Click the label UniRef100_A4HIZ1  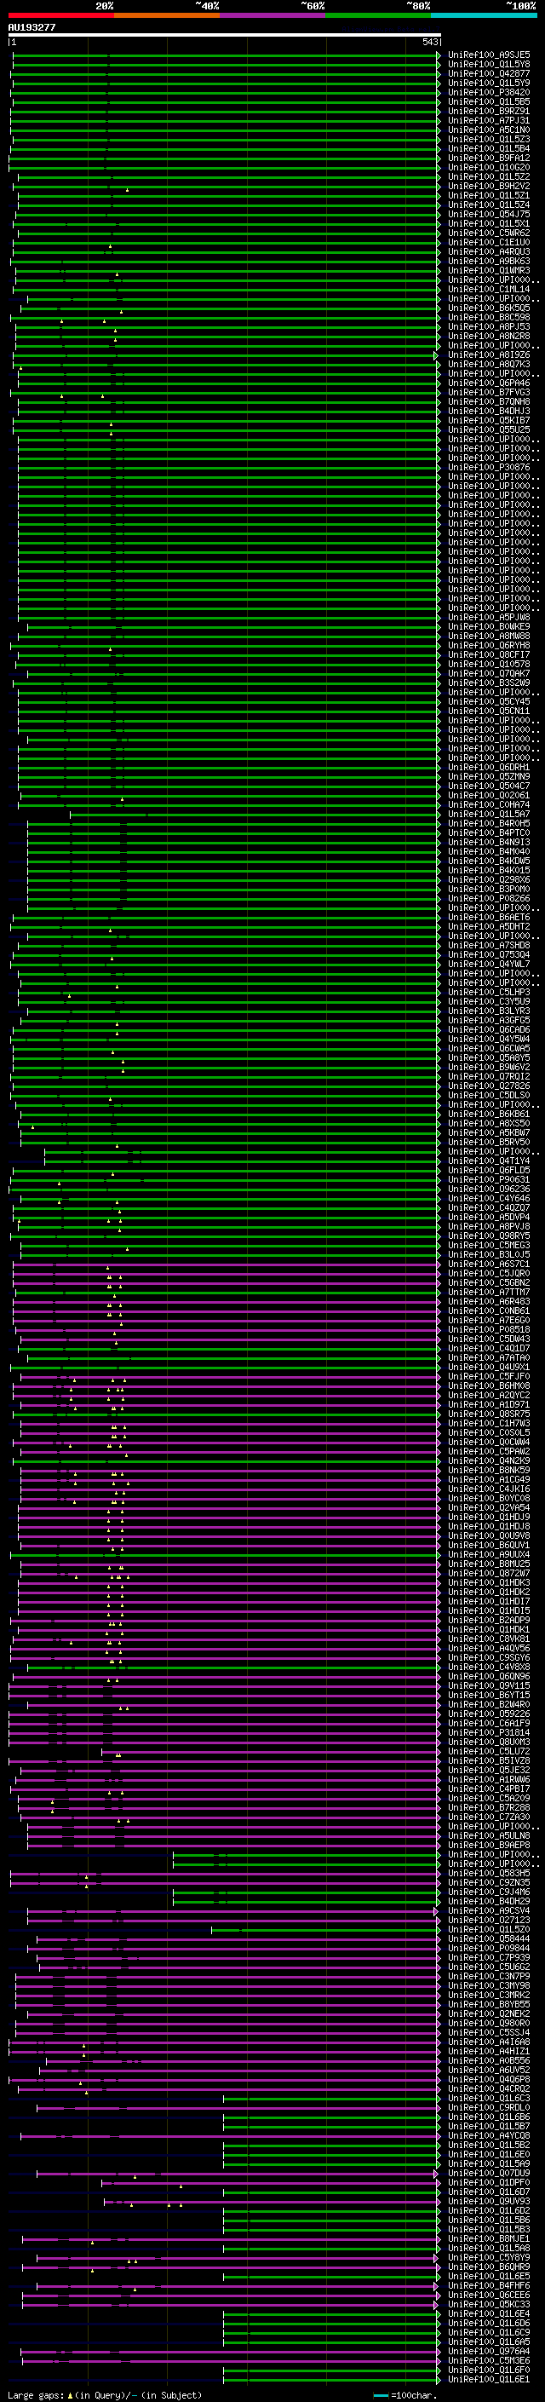coord(489,2052)
